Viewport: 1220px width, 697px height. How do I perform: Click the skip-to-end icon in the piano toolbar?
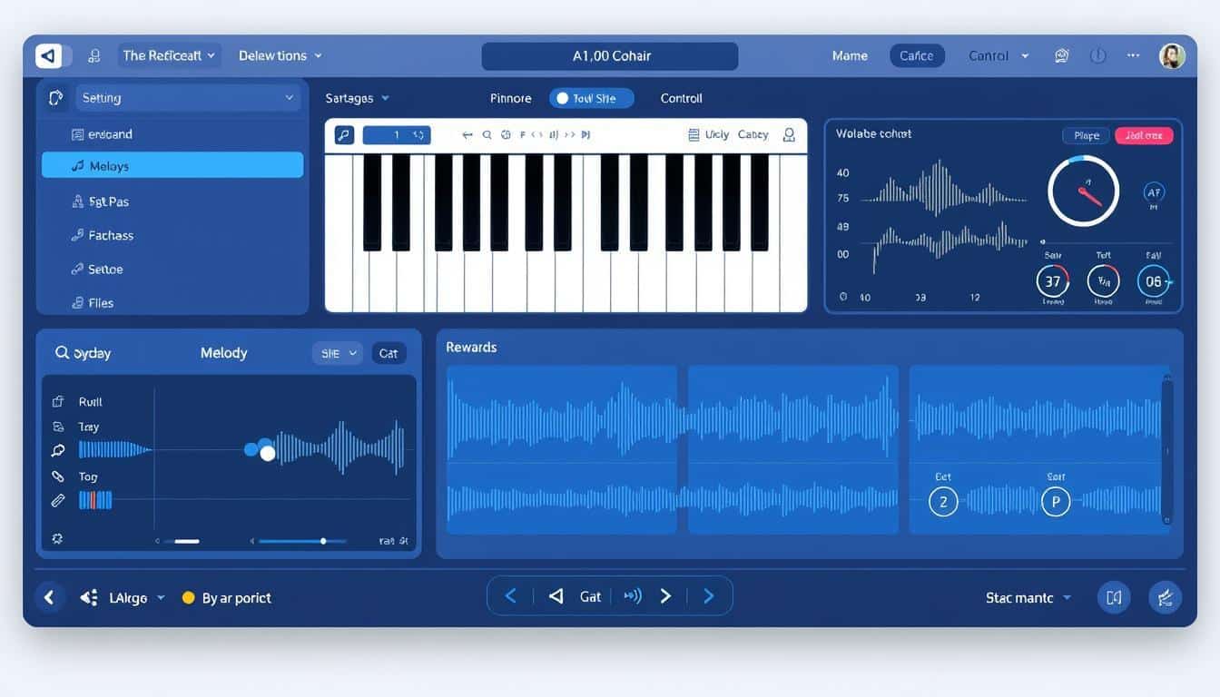pyautogui.click(x=585, y=134)
